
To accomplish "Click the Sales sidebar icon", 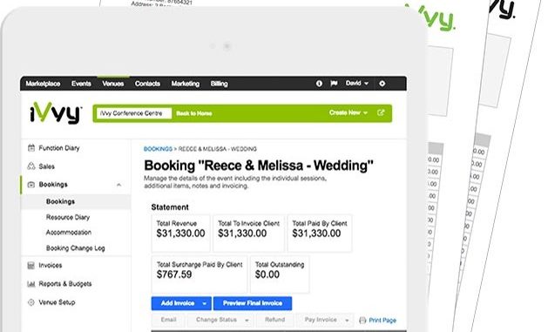I will tap(31, 166).
